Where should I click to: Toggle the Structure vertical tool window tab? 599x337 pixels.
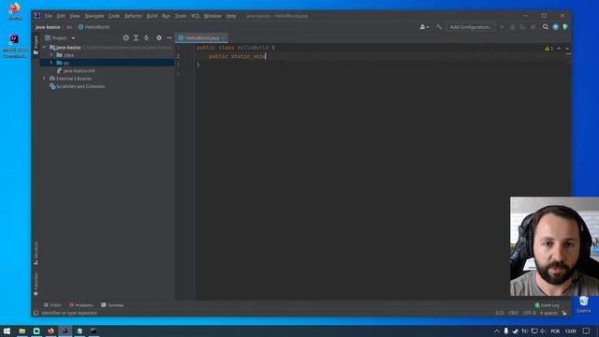click(x=36, y=254)
